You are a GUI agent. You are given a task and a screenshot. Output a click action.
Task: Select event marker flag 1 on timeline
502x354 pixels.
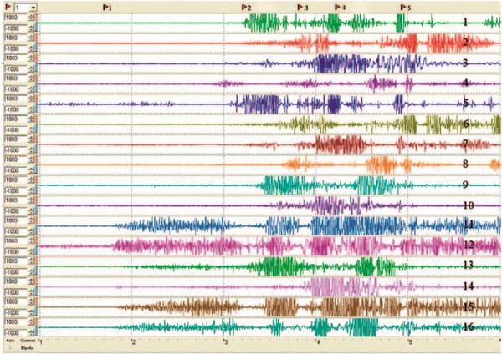coord(105,6)
